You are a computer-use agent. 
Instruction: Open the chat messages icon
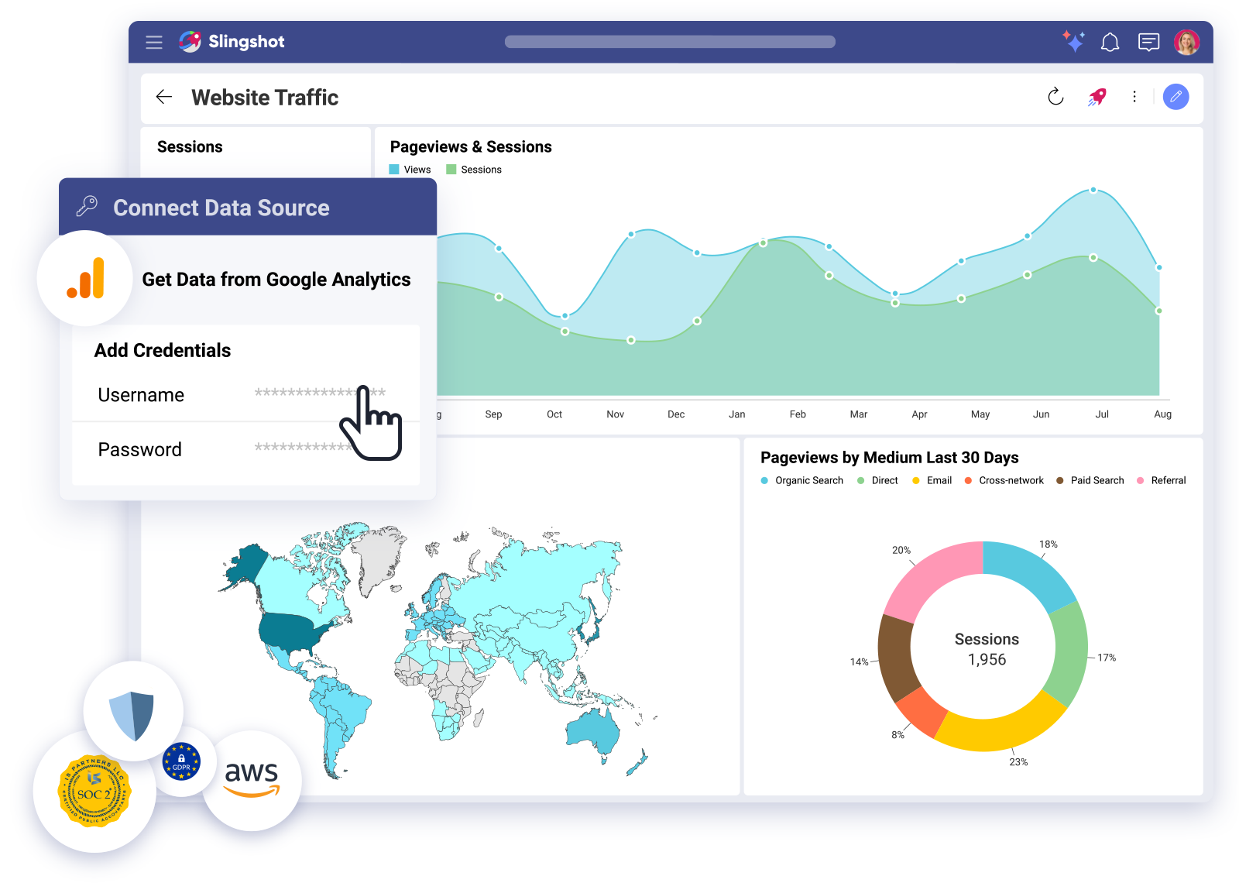coord(1148,42)
